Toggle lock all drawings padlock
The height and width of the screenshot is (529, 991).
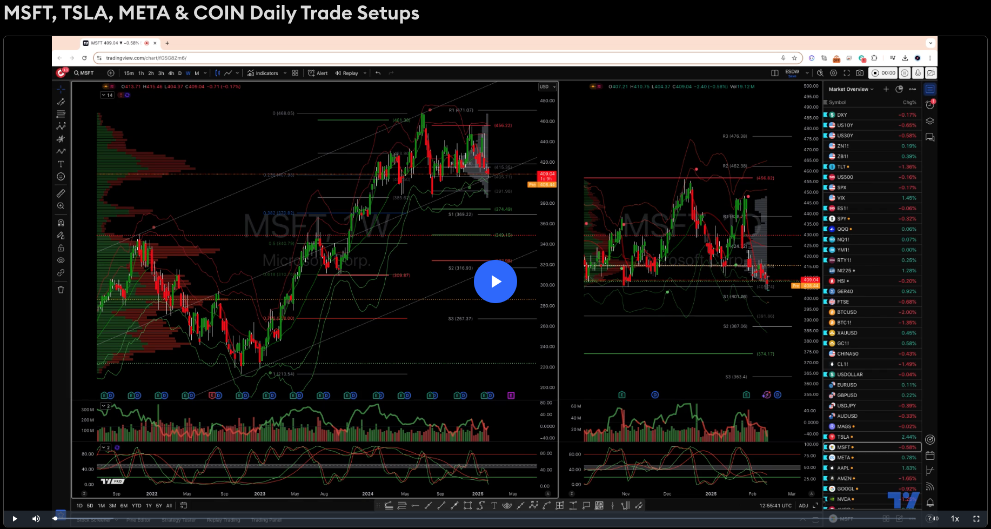(x=61, y=248)
